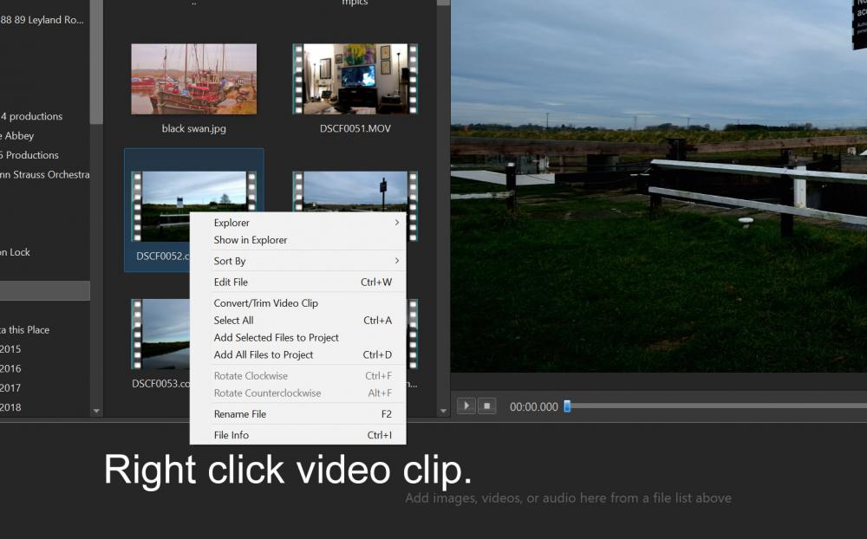867x539 pixels.
Task: Choose Select All in context menu
Action: 233,321
